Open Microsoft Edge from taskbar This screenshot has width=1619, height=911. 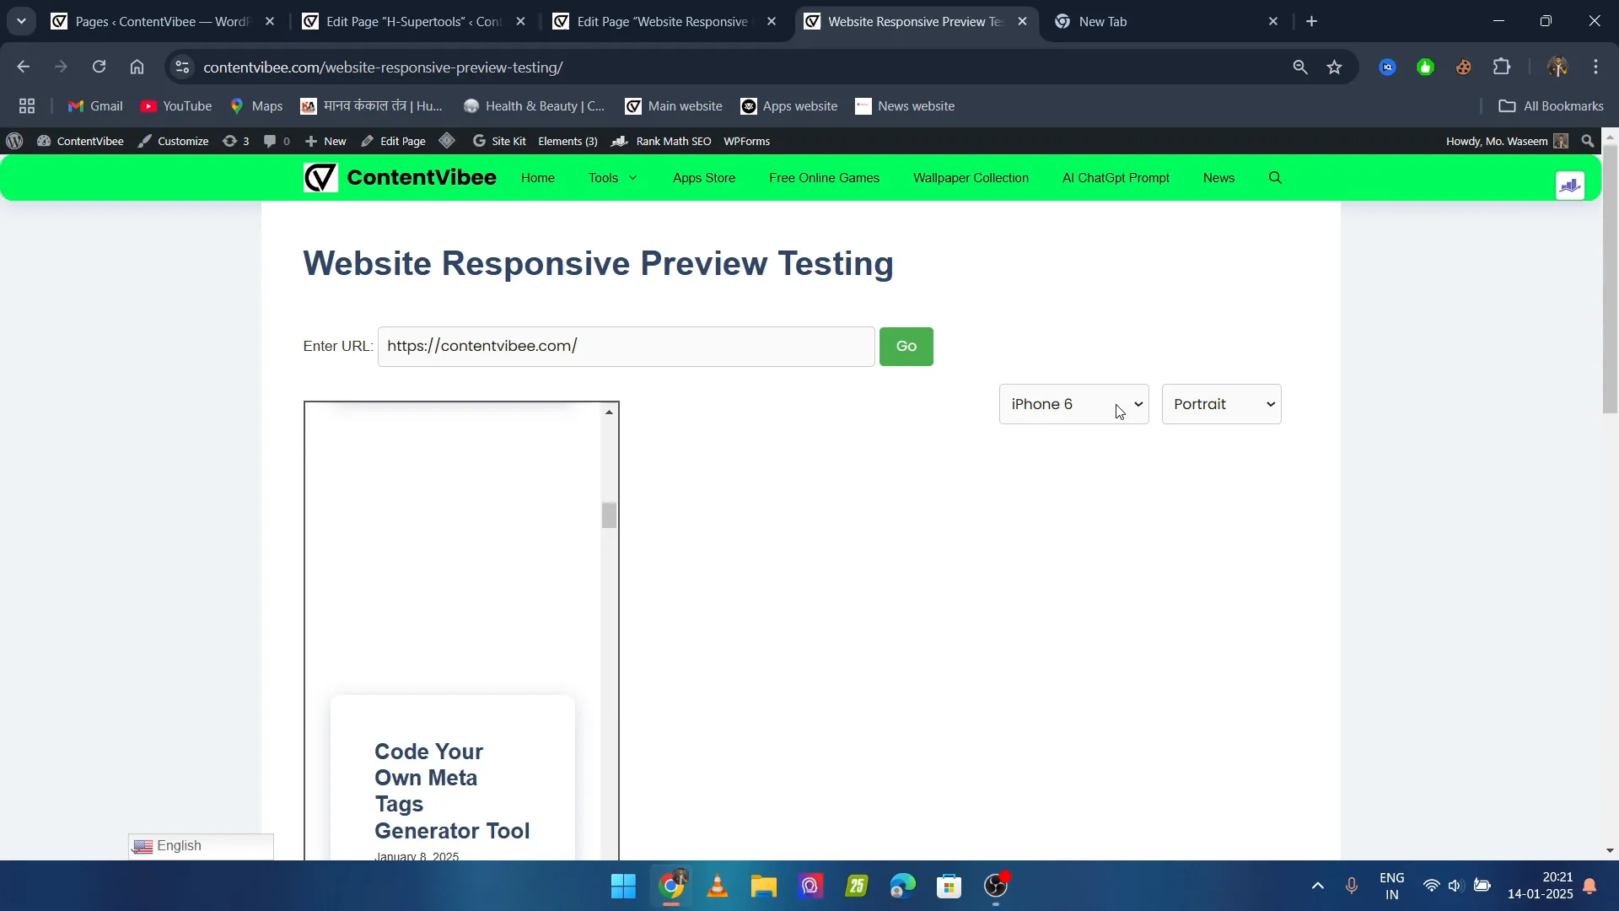point(902,887)
